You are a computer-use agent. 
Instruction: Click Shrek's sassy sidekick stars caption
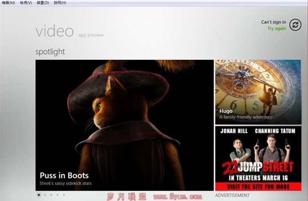66,183
